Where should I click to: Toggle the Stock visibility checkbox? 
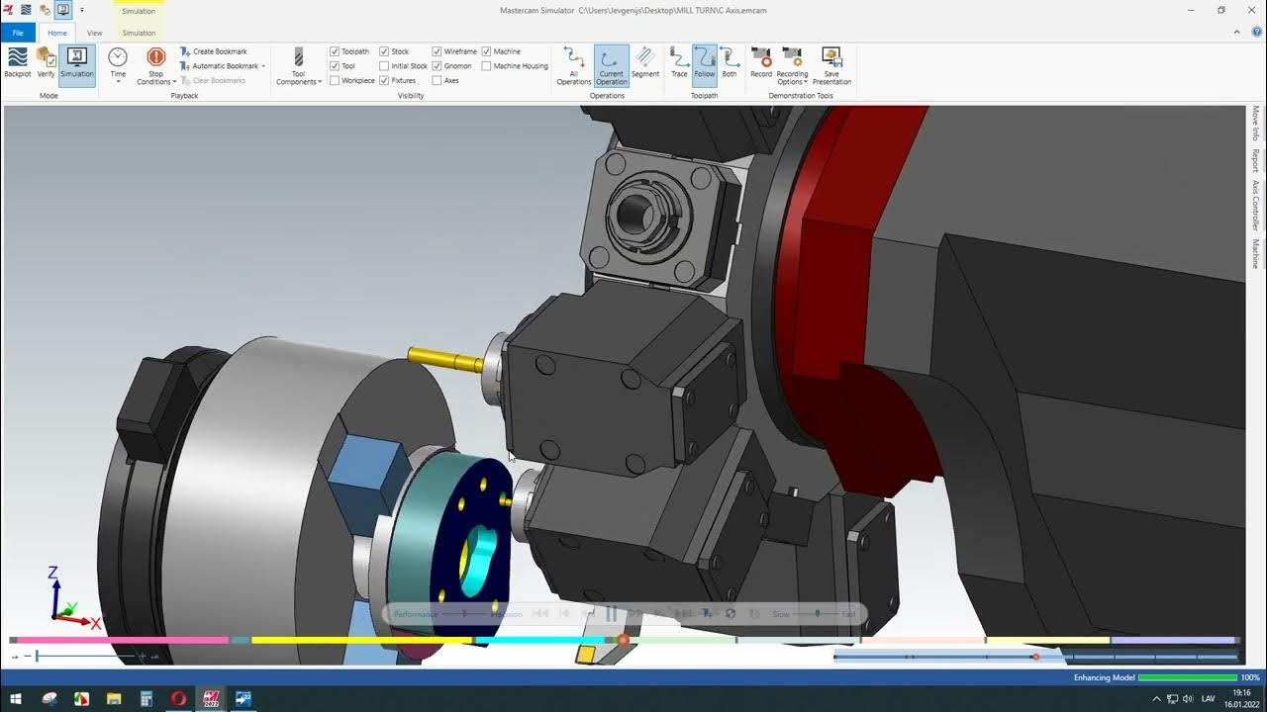[384, 51]
